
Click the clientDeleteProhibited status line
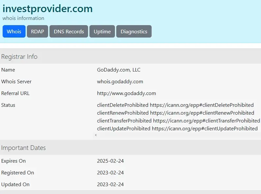coord(175,105)
